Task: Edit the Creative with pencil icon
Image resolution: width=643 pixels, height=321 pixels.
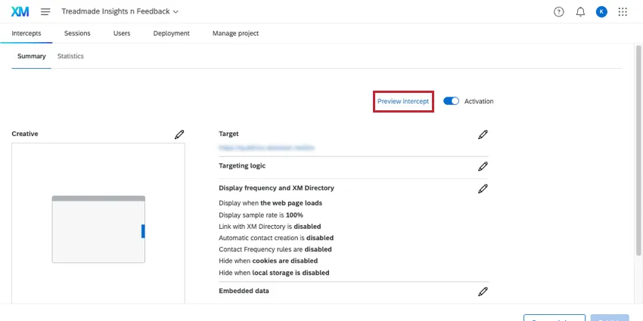Action: coord(179,134)
